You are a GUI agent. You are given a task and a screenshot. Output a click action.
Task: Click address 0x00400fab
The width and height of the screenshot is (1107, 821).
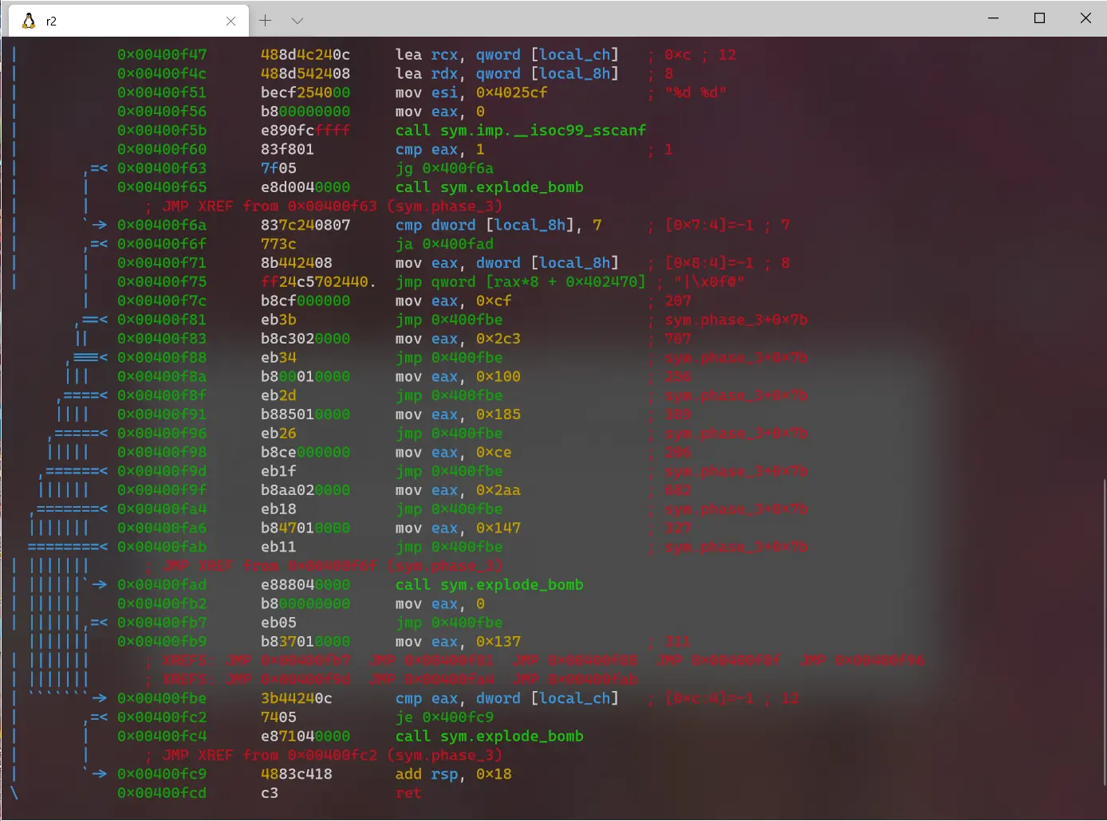tap(162, 547)
